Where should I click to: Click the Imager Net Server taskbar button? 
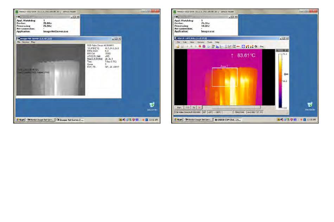click(70, 120)
